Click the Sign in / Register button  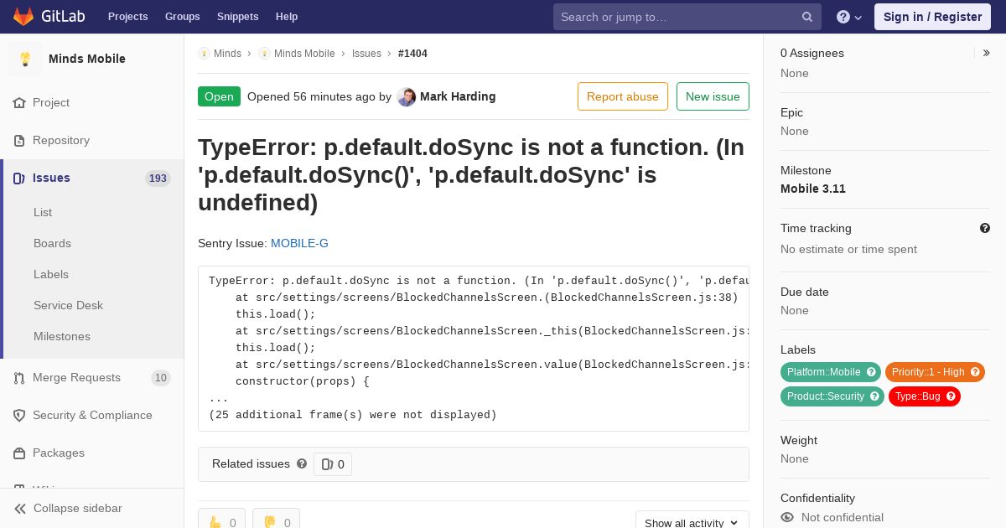tap(932, 17)
